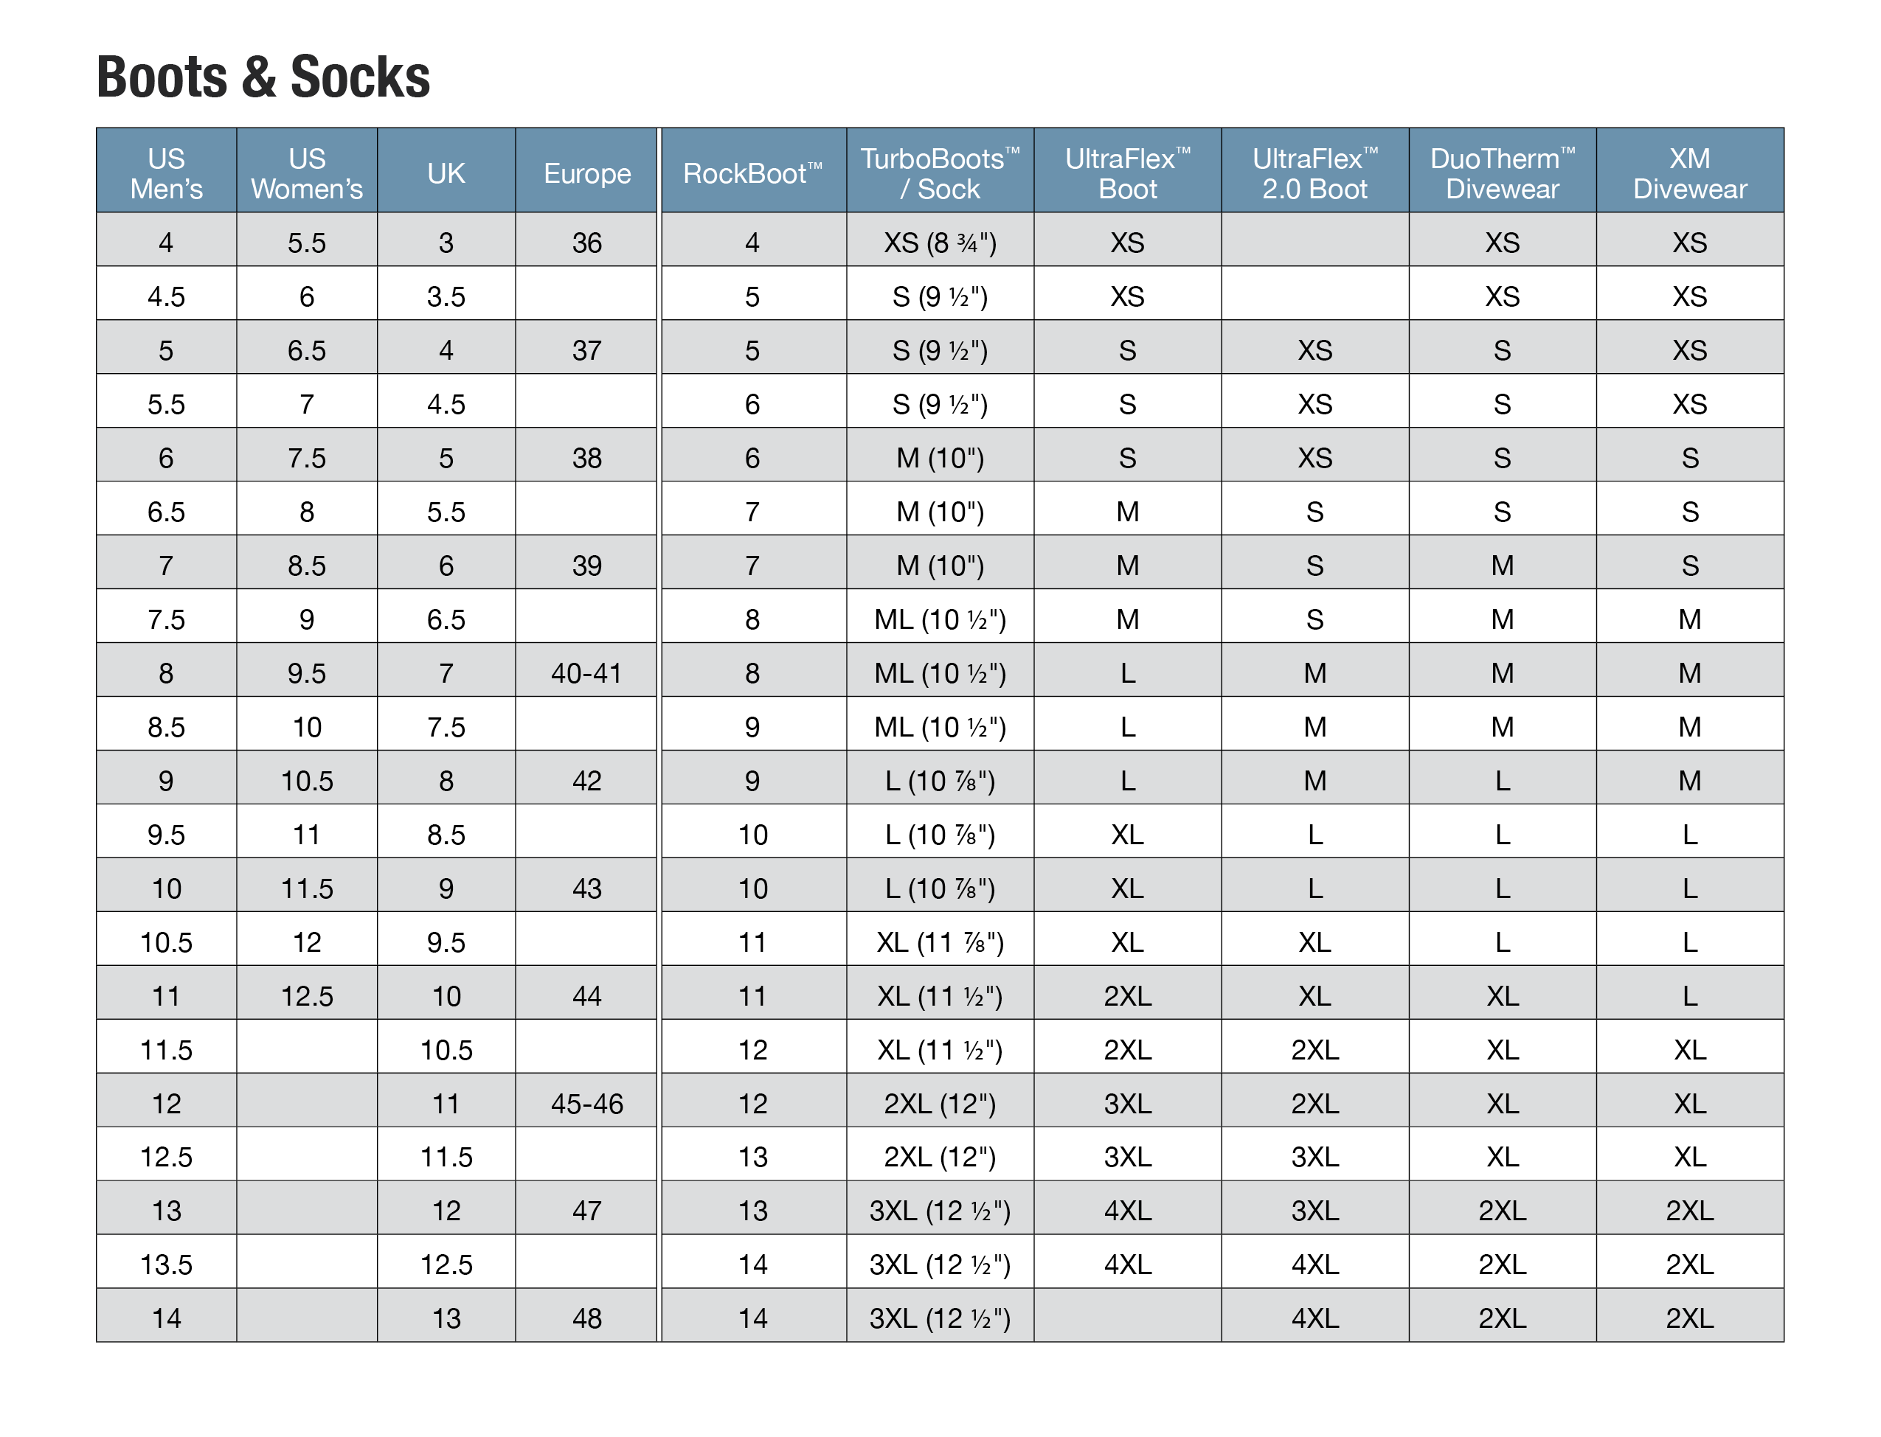This screenshot has height=1437, width=1881.
Task: Select the UltraFlex Boot column header
Action: (1127, 171)
